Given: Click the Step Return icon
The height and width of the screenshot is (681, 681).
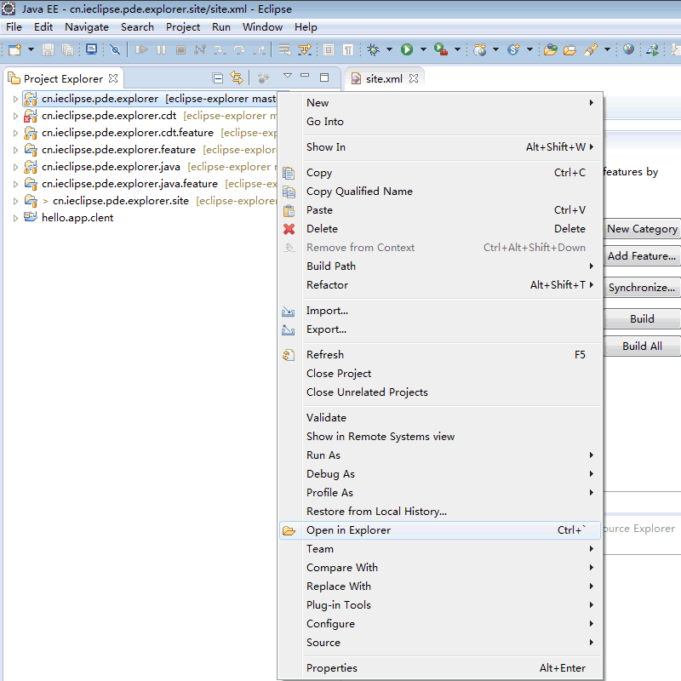Looking at the screenshot, I should pyautogui.click(x=260, y=50).
